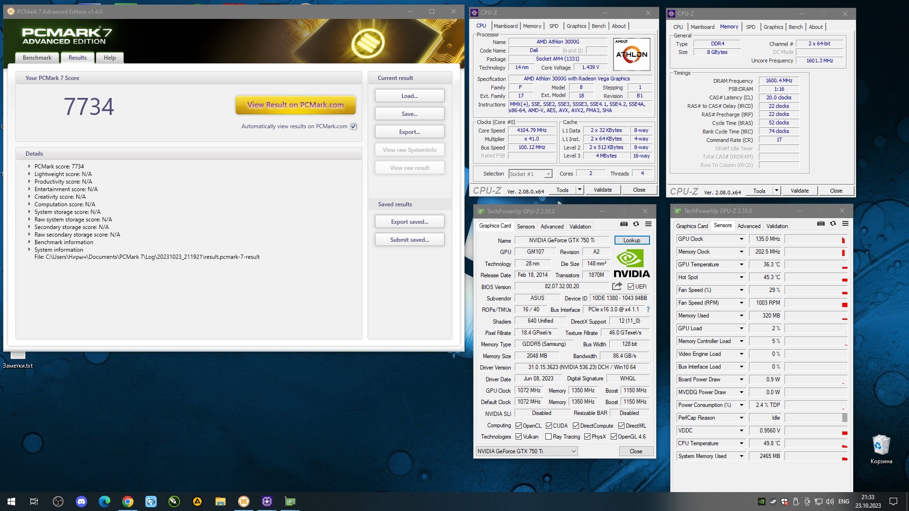
Task: Toggle the Vulkan checkbox
Action: point(518,437)
